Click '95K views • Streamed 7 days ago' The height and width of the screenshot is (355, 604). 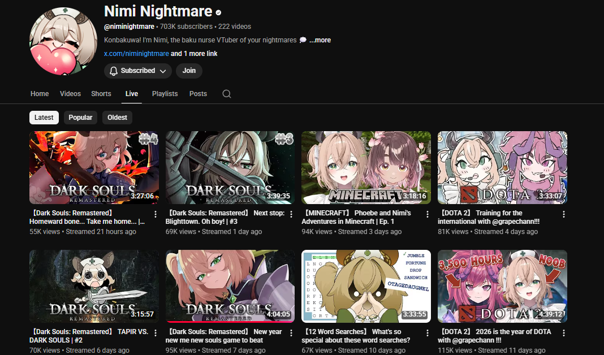point(215,350)
